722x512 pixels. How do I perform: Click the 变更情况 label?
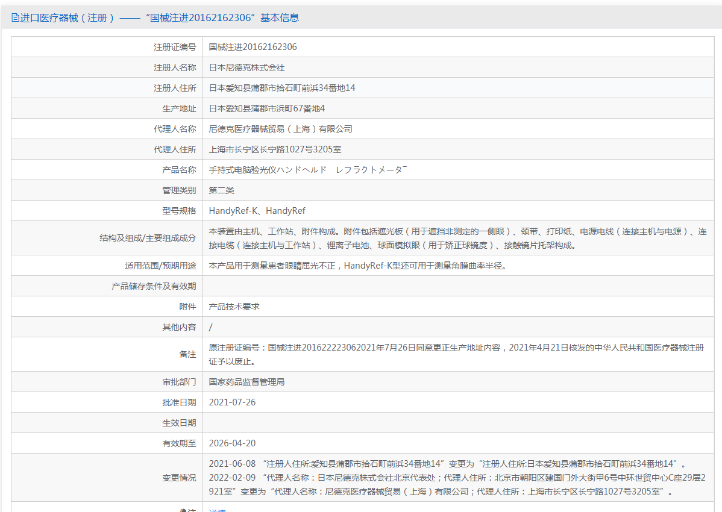point(179,478)
